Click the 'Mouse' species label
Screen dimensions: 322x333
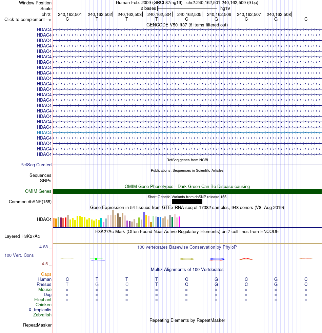click(x=45, y=289)
